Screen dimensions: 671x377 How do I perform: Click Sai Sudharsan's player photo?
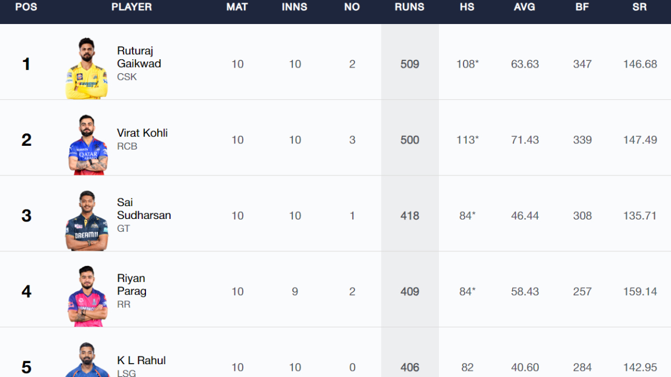pyautogui.click(x=87, y=221)
